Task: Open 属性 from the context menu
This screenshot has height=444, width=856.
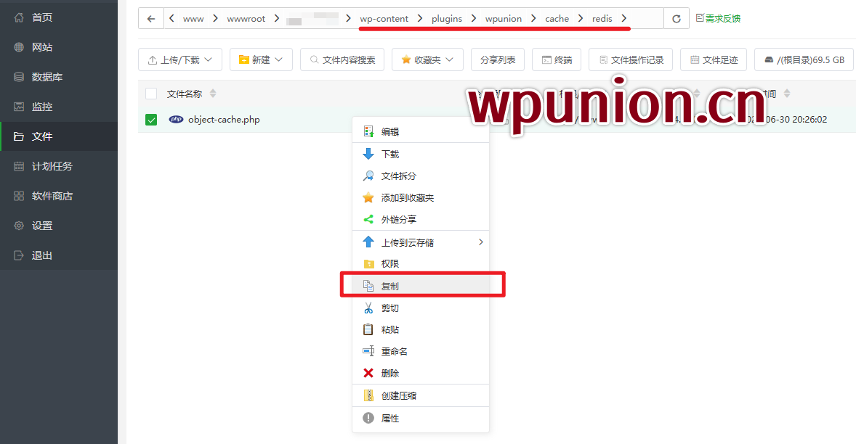Action: tap(421, 419)
